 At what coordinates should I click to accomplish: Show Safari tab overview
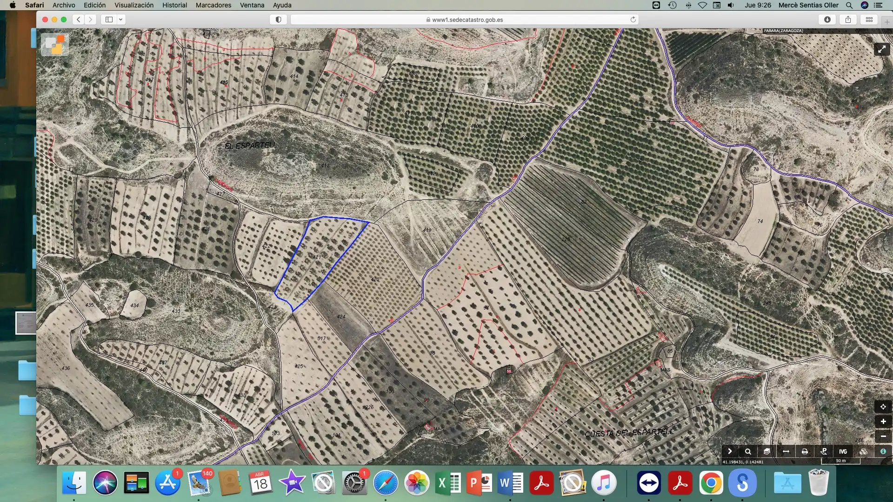click(x=869, y=20)
